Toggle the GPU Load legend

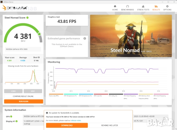click(x=101, y=95)
